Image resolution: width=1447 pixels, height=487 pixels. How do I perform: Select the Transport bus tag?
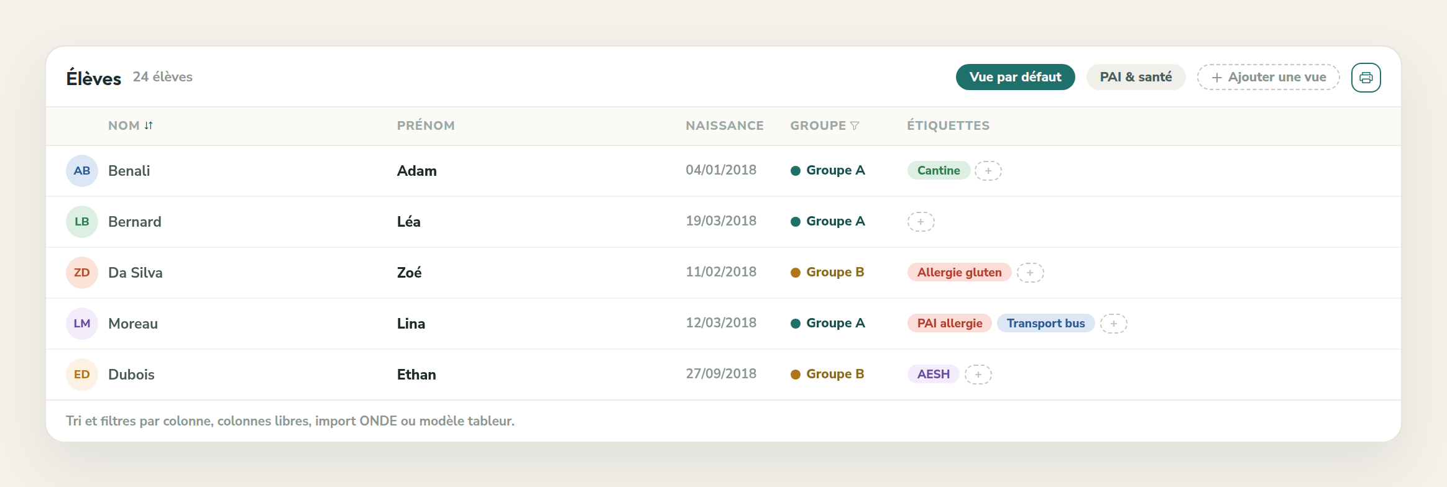pos(1045,324)
